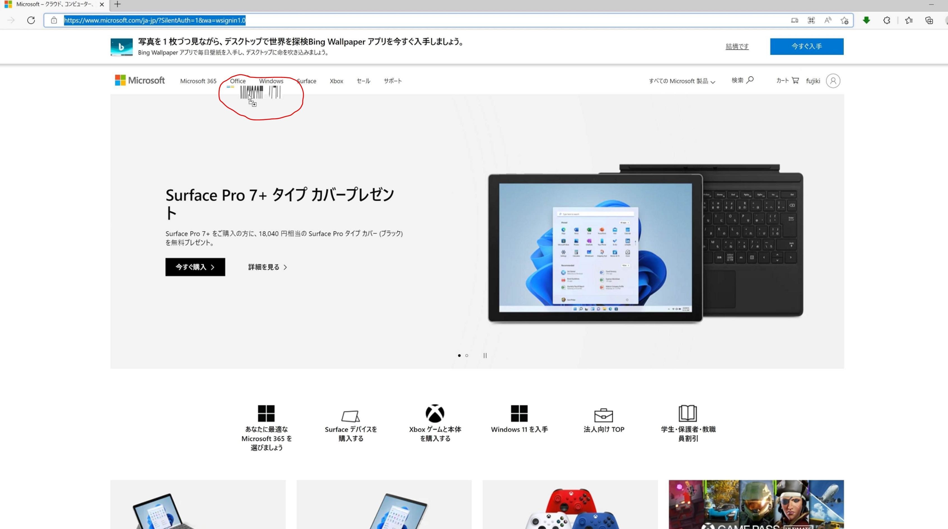
Task: Reload the page with refresh icon
Action: pos(31,20)
